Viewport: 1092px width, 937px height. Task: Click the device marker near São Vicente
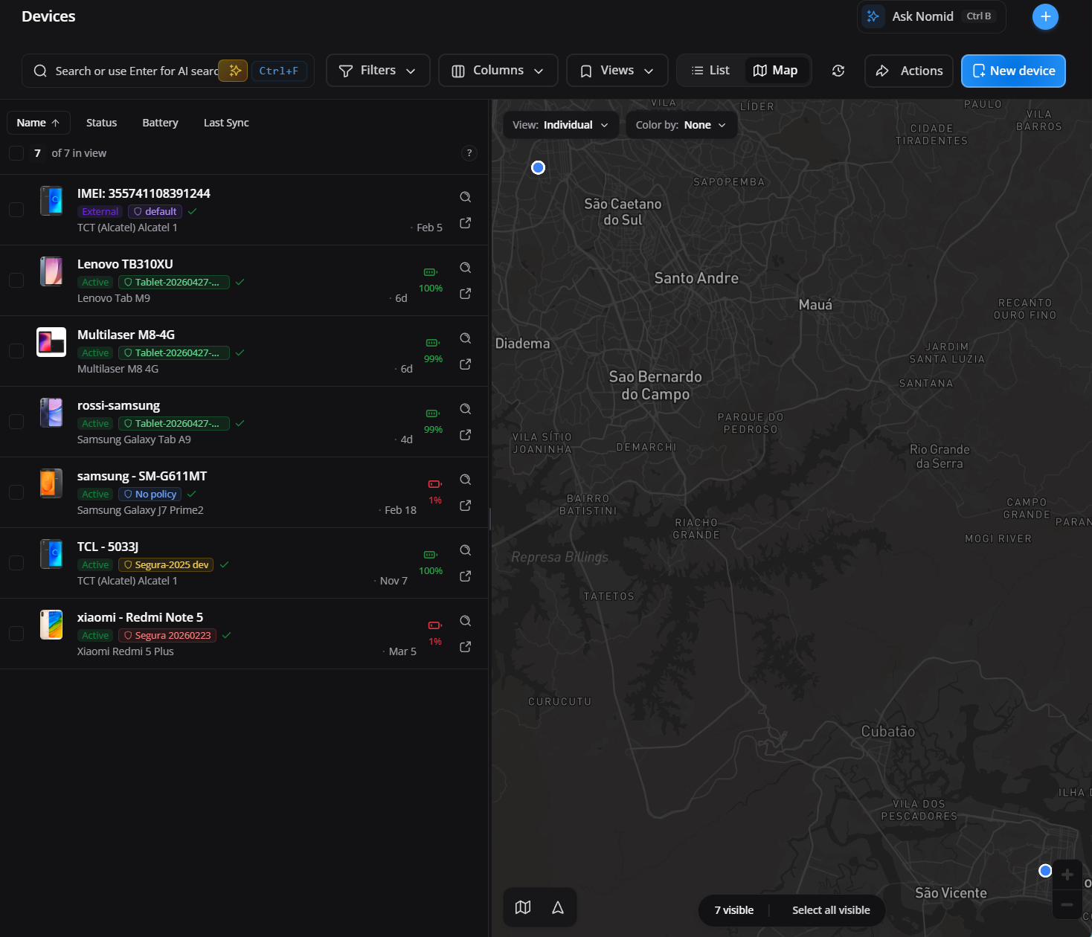pos(1045,871)
